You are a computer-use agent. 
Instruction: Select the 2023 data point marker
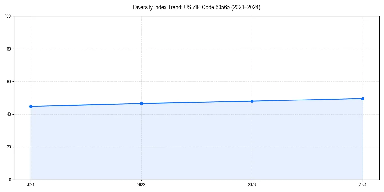pos(252,101)
